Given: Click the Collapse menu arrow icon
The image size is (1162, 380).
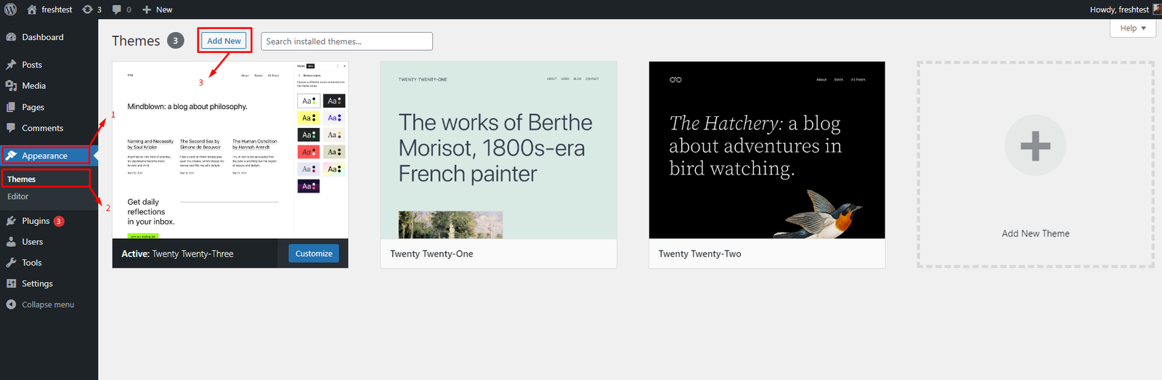Looking at the screenshot, I should [x=11, y=304].
